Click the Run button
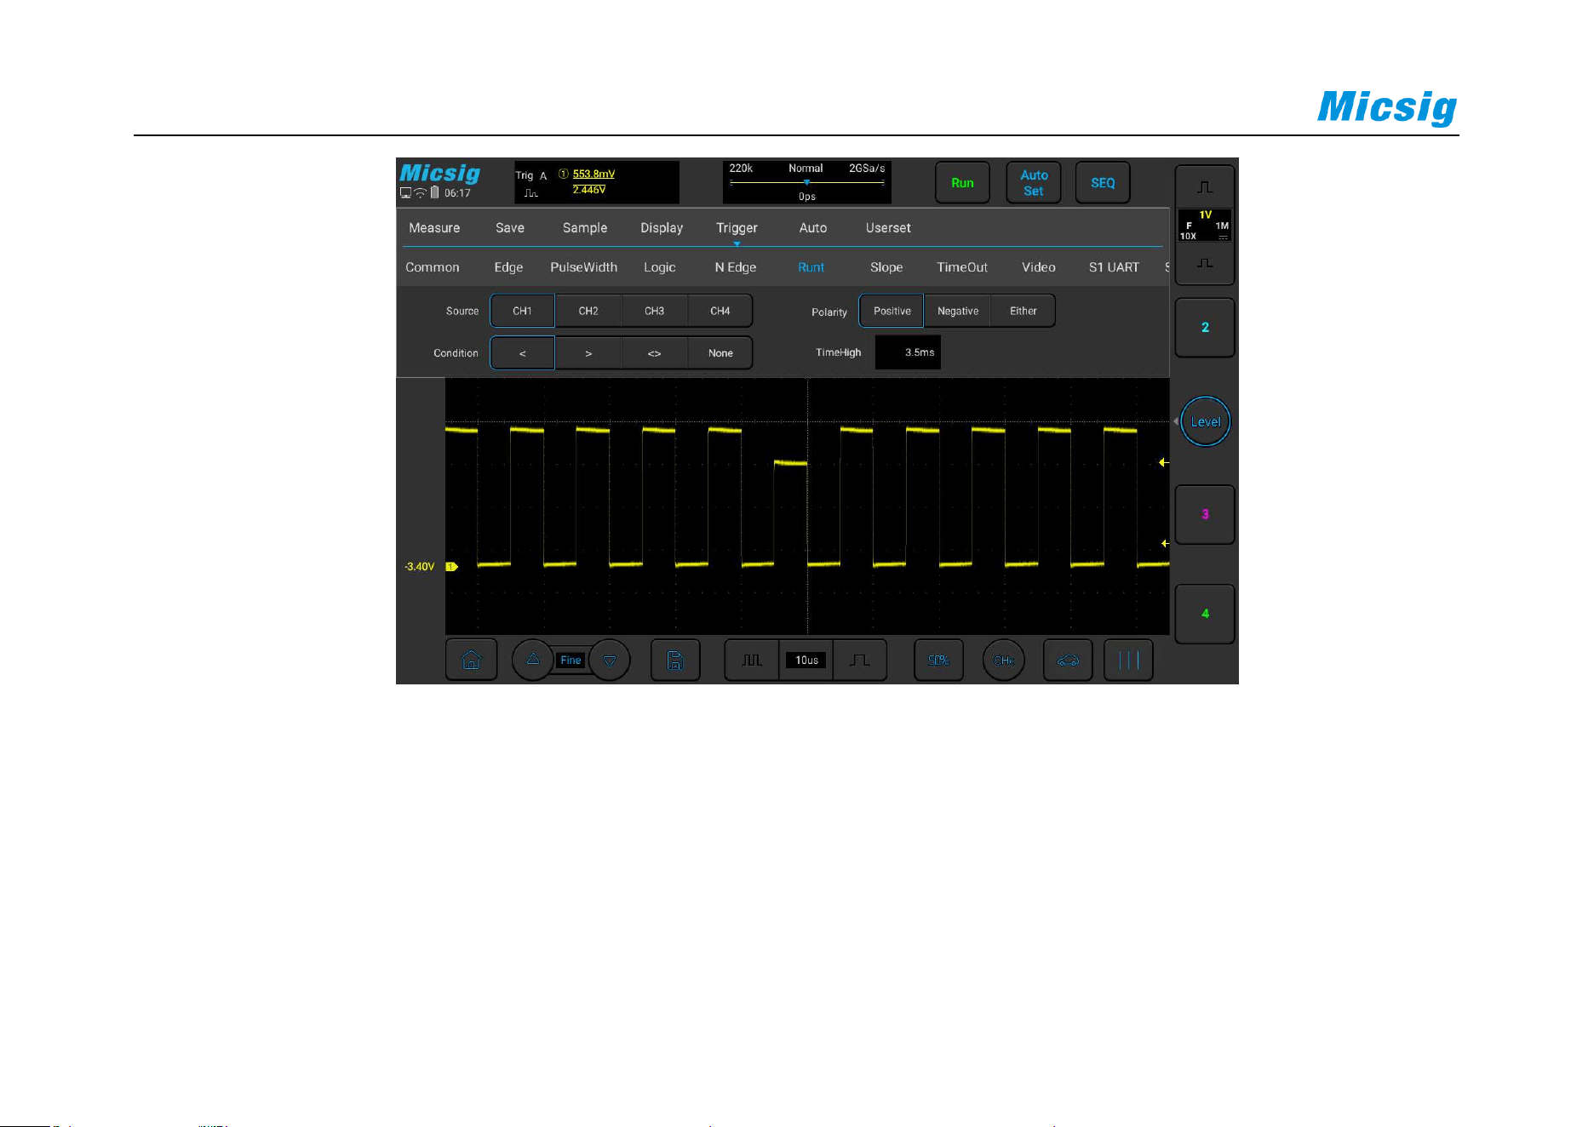 (x=962, y=182)
